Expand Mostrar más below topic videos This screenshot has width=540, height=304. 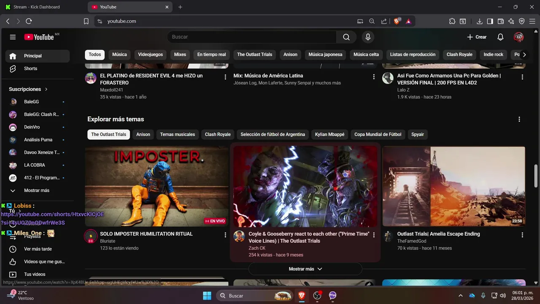305,269
